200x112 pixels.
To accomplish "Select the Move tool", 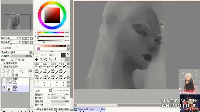I will click(37, 59).
